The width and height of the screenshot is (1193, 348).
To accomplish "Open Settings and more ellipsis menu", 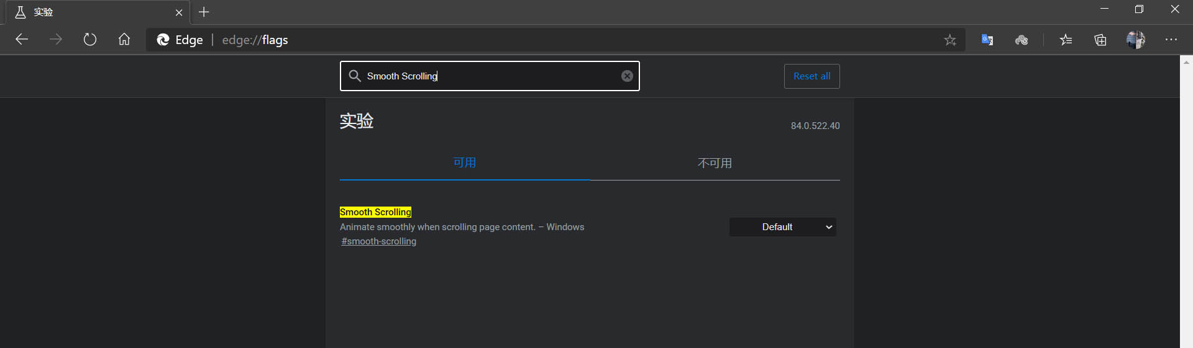I will pyautogui.click(x=1171, y=40).
